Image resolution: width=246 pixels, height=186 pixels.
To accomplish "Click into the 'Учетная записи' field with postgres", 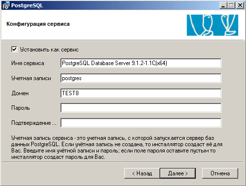I will 141,78.
